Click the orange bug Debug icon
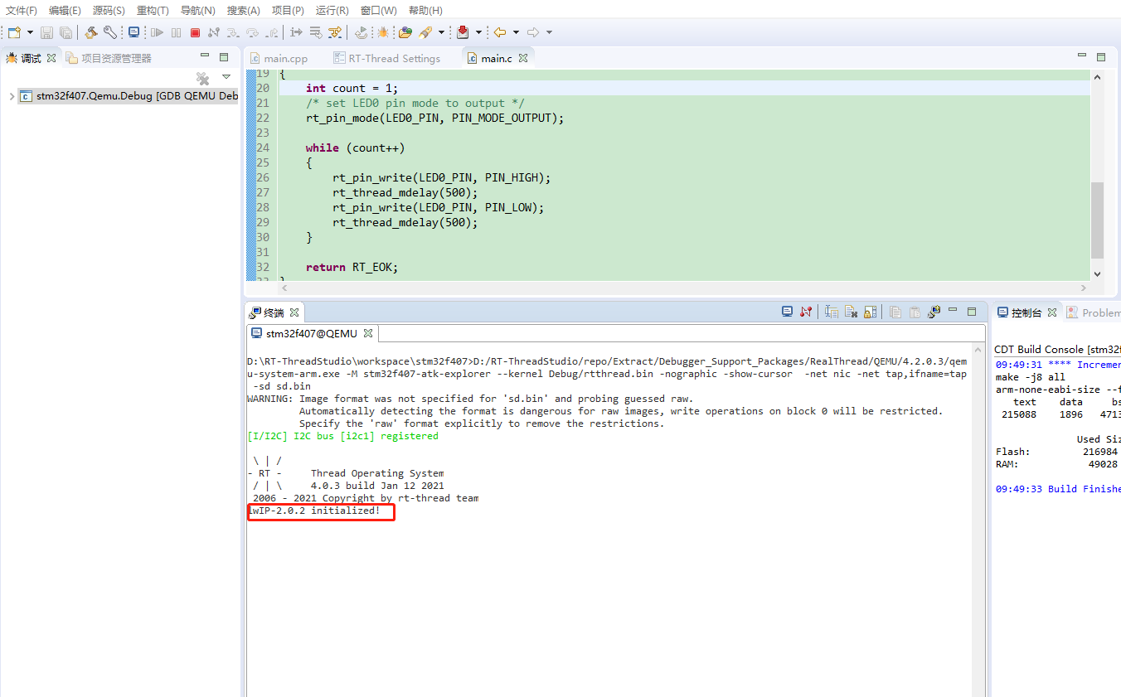 (382, 32)
